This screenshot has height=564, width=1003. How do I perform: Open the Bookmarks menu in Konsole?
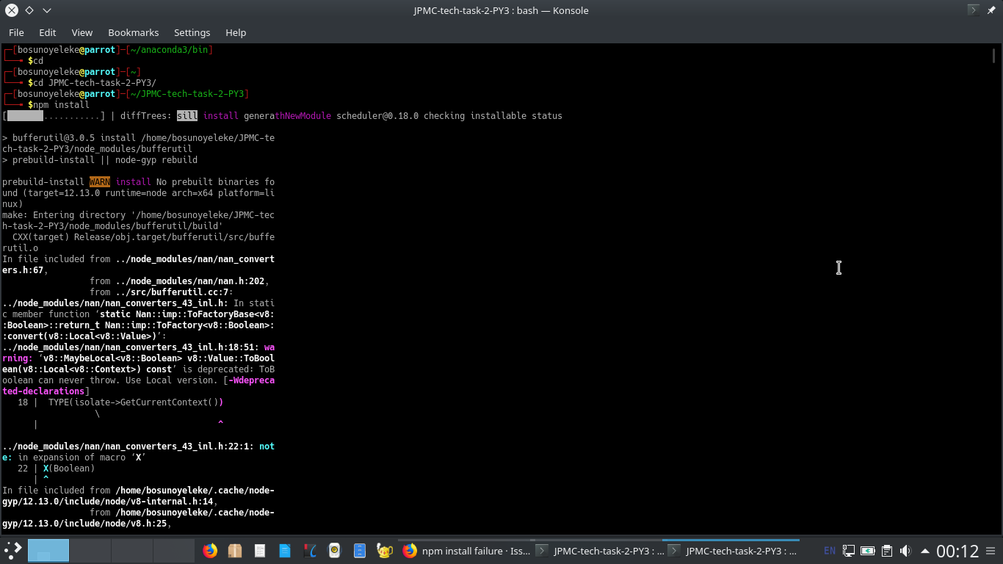133,32
